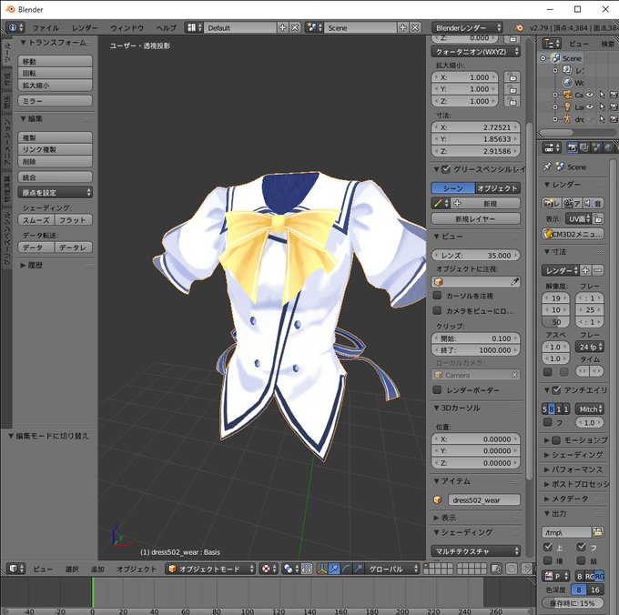Select the translate manipulator arrow icon
The width and height of the screenshot is (619, 615).
(333, 569)
